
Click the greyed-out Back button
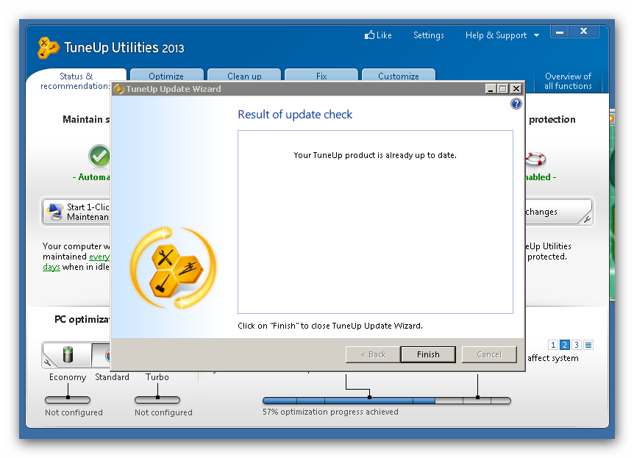pos(373,354)
